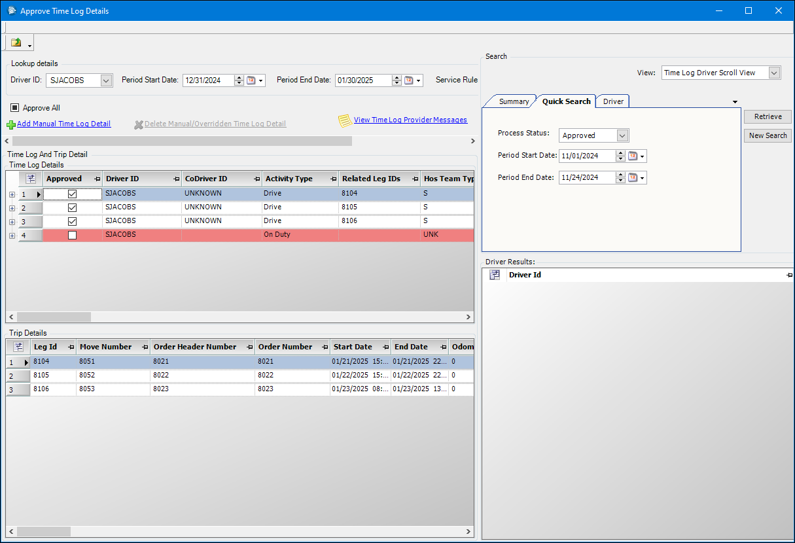This screenshot has width=795, height=543.
Task: Expand Time Log Details row 4
Action: click(x=12, y=236)
